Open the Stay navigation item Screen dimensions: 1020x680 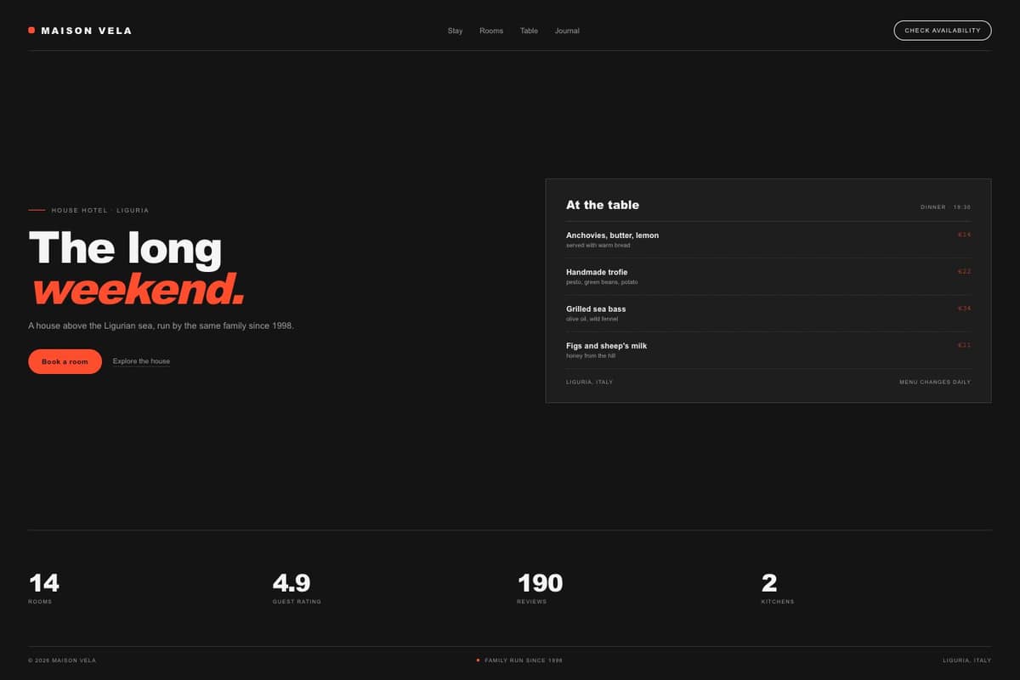pyautogui.click(x=456, y=31)
